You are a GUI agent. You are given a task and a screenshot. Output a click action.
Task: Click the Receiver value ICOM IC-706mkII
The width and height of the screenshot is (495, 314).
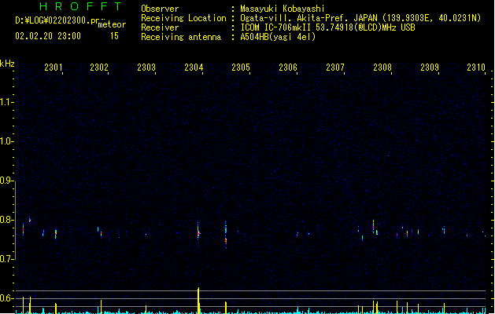(275, 27)
